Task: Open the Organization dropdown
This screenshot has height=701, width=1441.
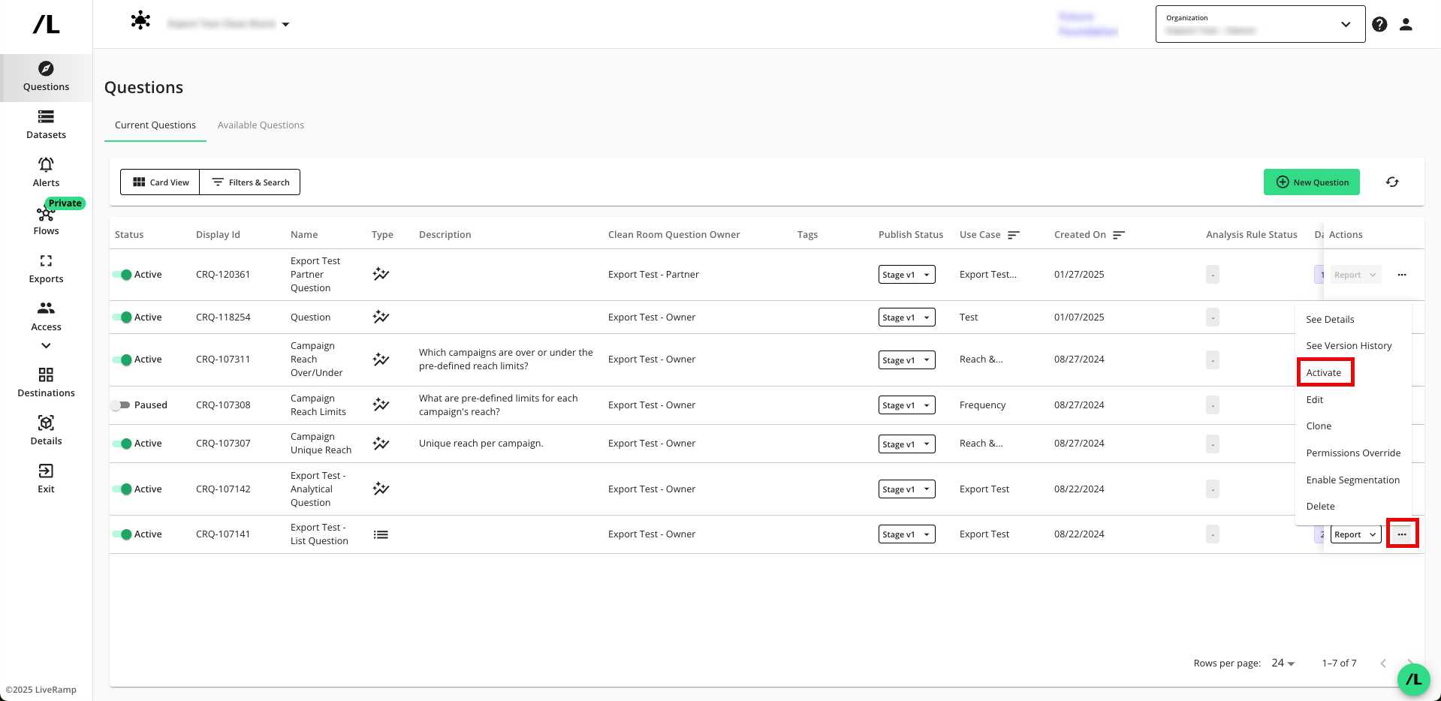Action: pyautogui.click(x=1260, y=24)
